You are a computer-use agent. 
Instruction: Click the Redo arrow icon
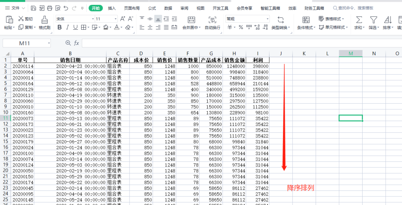coord(74,8)
